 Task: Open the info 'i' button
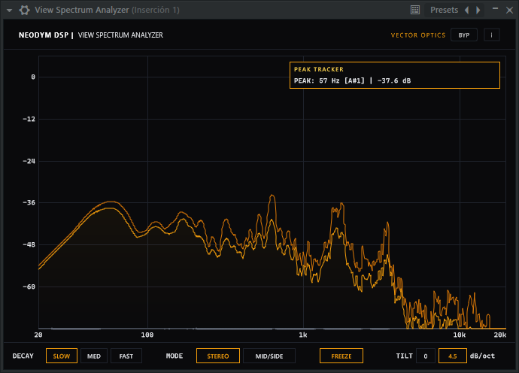[491, 35]
